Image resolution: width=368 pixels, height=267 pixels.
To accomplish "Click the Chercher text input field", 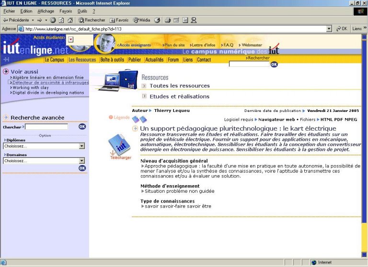I will [46, 127].
